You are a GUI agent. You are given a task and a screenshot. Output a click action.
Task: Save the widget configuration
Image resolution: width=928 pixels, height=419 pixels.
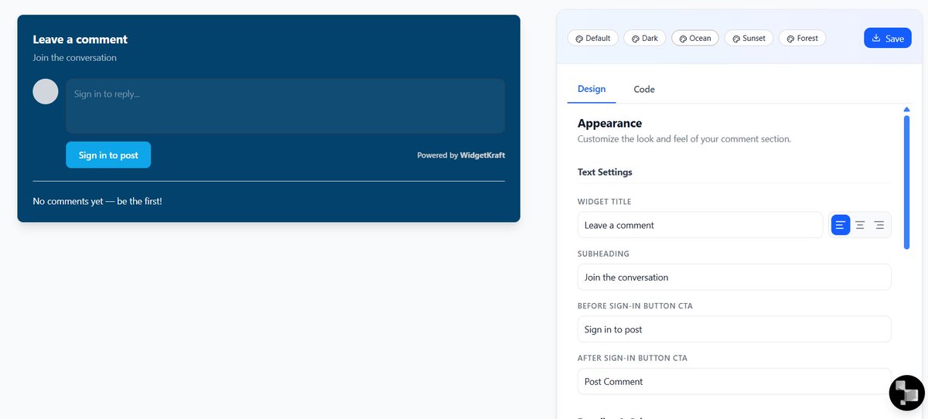click(x=888, y=38)
